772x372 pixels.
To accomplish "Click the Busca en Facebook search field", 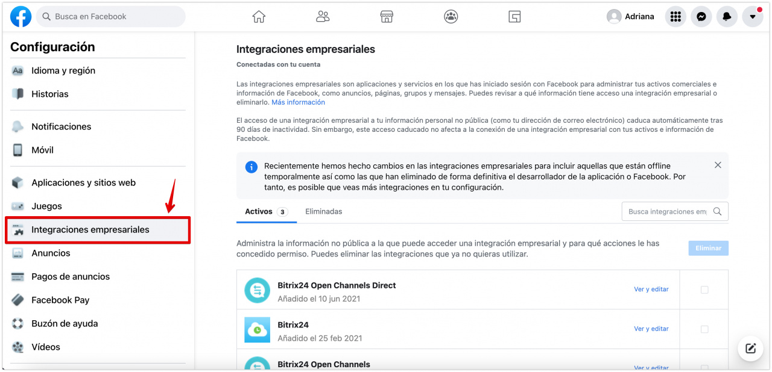I will tap(111, 17).
